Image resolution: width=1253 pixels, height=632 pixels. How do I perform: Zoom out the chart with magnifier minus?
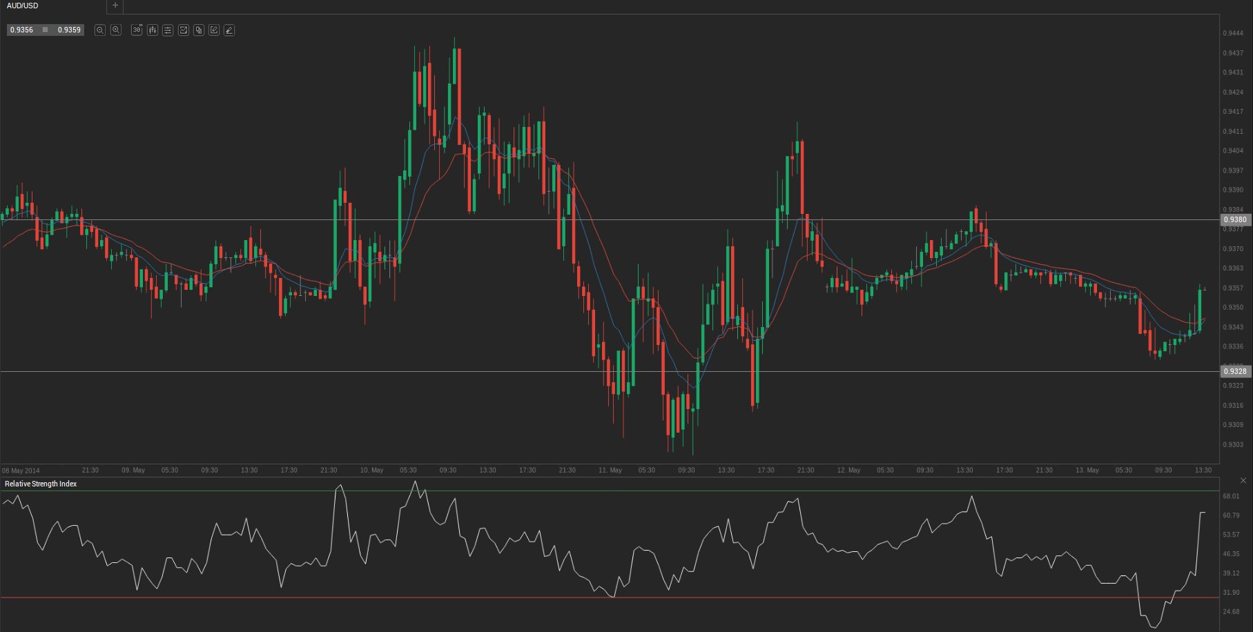[100, 30]
